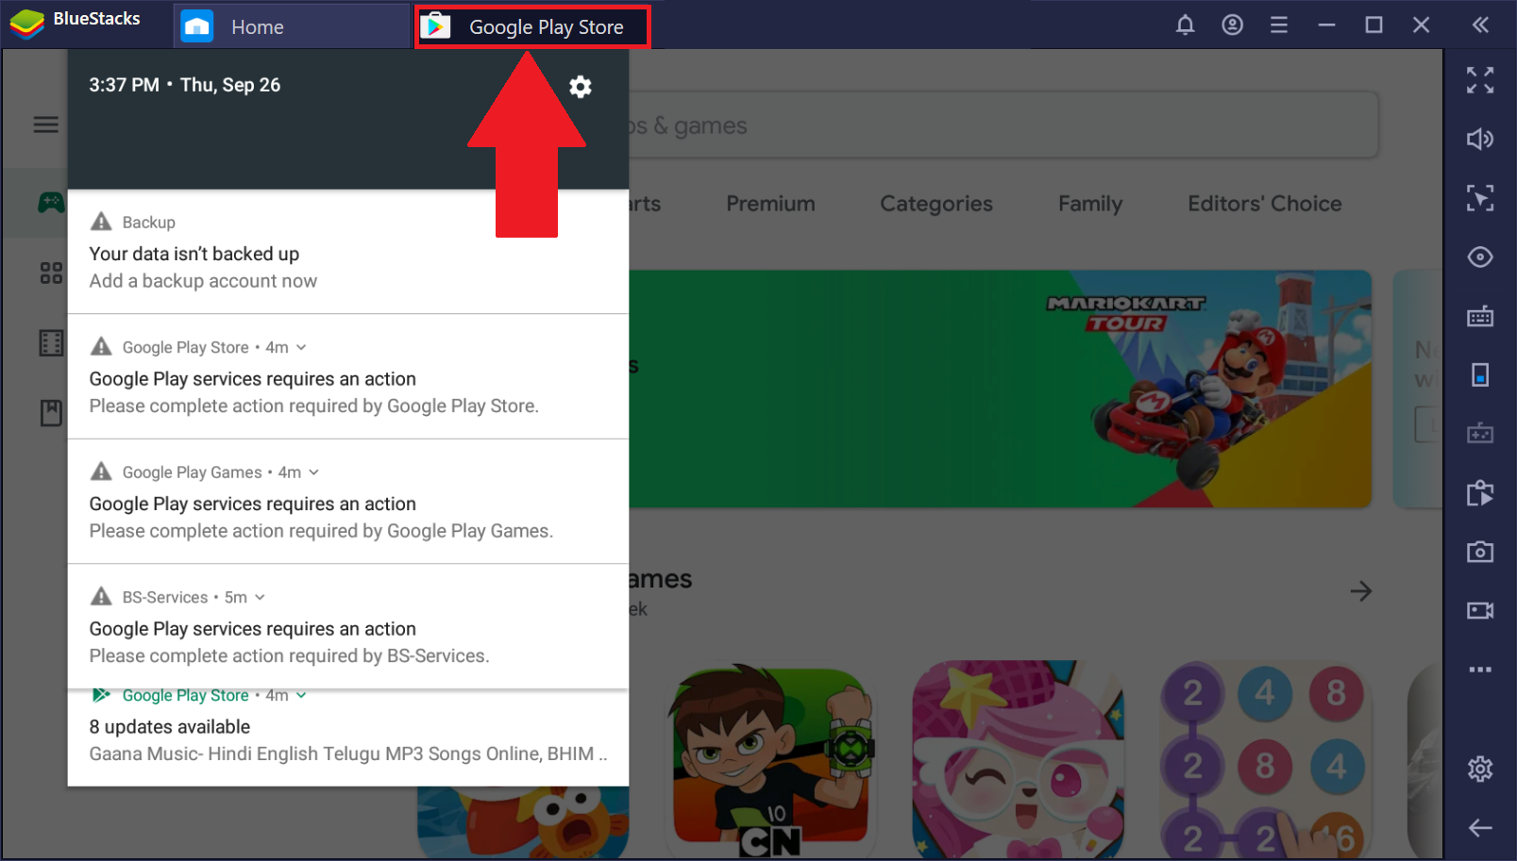Open the Backup notification about data
This screenshot has width=1517, height=861.
tap(348, 252)
